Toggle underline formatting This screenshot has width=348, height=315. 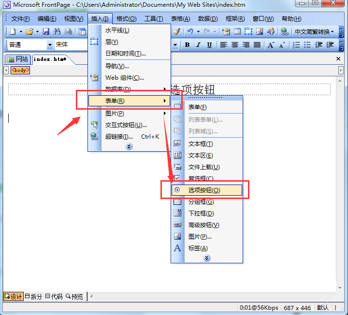point(209,45)
